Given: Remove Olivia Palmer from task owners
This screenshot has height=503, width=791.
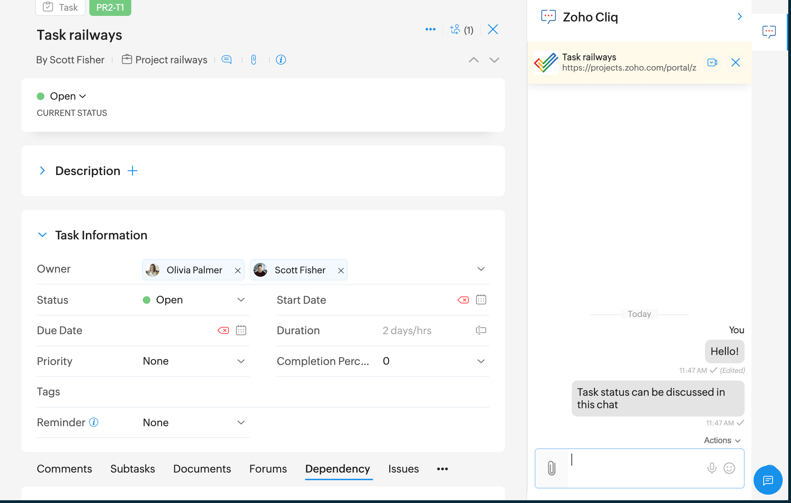Looking at the screenshot, I should coord(238,270).
